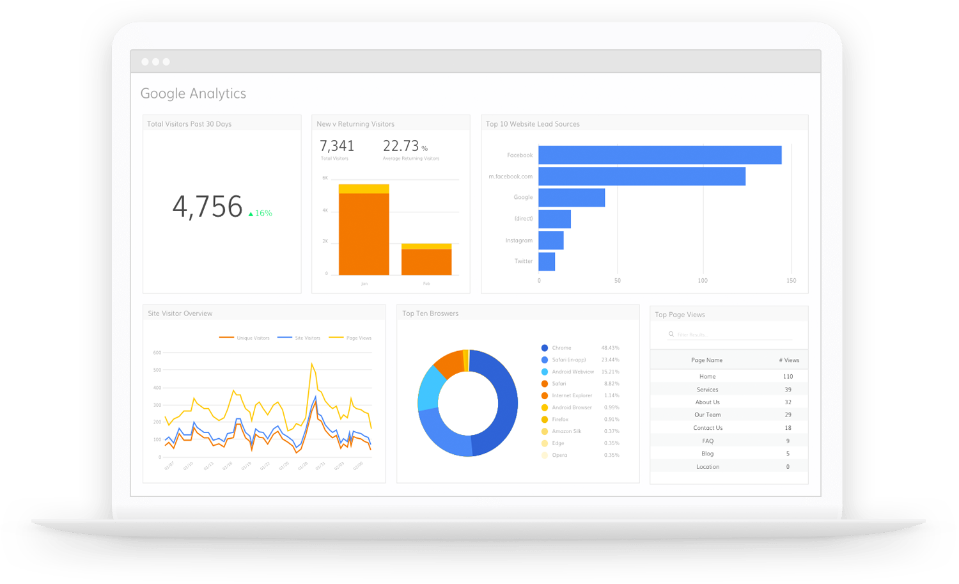
Task: Click the Total Visitors Past 30 Days panel title
Action: coord(189,124)
